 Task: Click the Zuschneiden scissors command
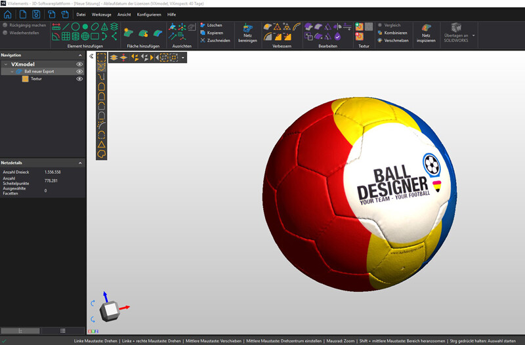(x=214, y=41)
